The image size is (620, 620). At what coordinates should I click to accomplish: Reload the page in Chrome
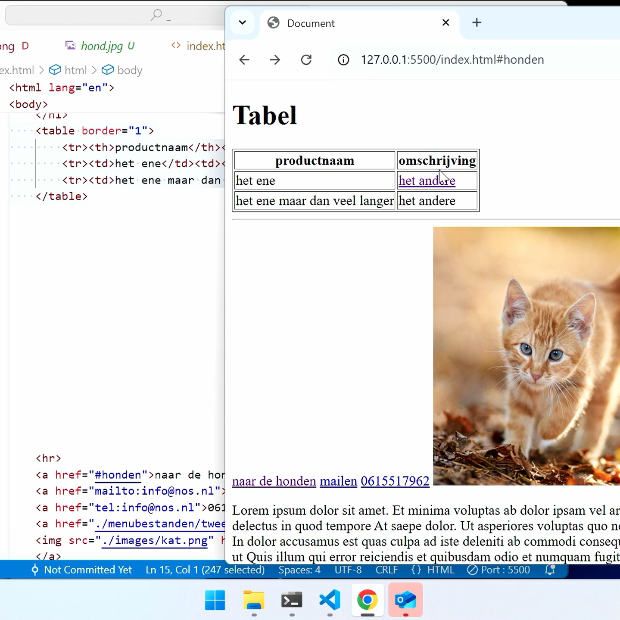[306, 60]
